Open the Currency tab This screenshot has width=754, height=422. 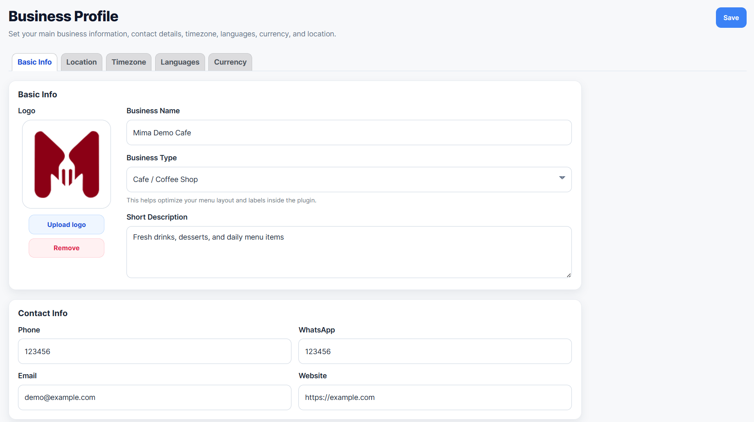[x=230, y=62]
